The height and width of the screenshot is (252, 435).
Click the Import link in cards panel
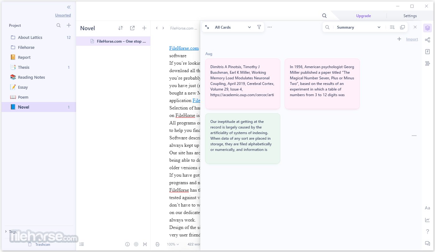[412, 39]
